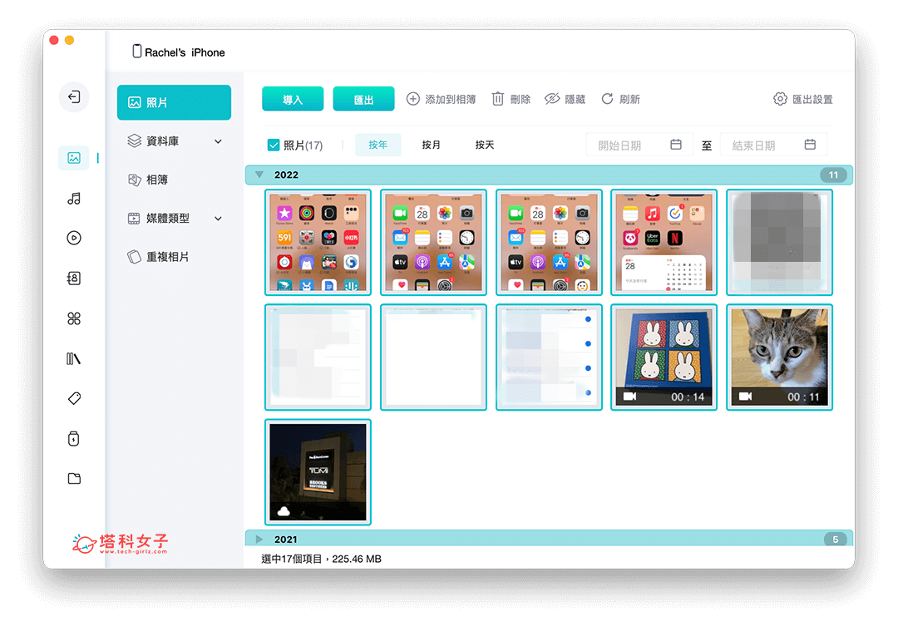Open export settings gear icon
Screen dimensions: 898x626
(780, 99)
